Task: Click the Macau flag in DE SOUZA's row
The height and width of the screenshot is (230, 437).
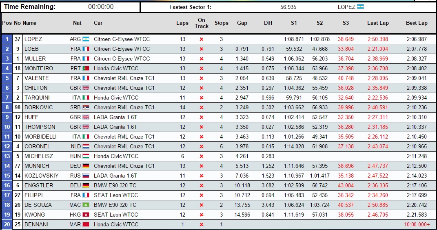Action: (x=86, y=205)
